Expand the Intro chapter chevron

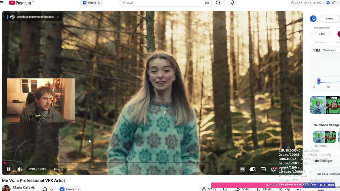pos(62,169)
